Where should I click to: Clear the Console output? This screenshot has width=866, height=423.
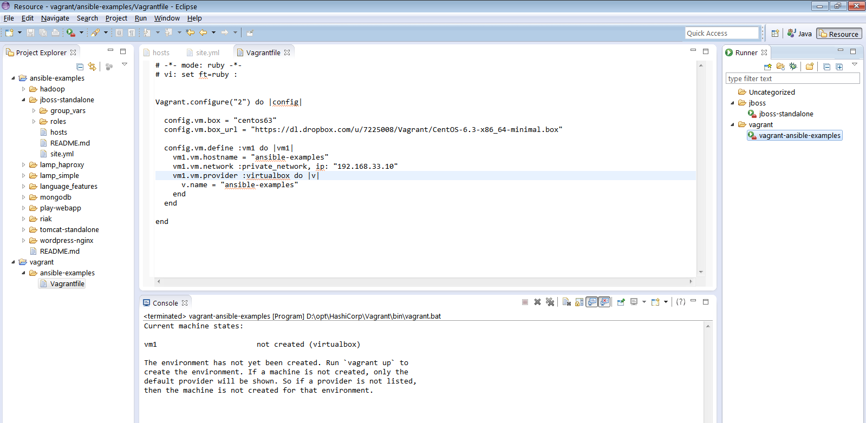coord(567,302)
